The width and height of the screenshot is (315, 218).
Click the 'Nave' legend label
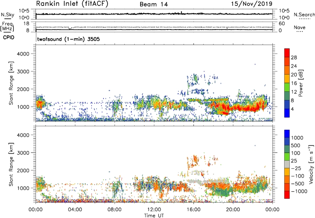click(x=300, y=28)
